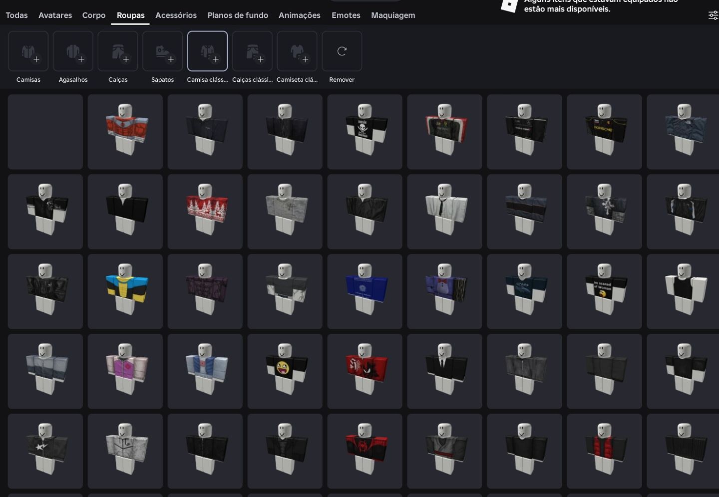Equip the pink and magenta shirt
The height and width of the screenshot is (497, 719).
tap(125, 371)
